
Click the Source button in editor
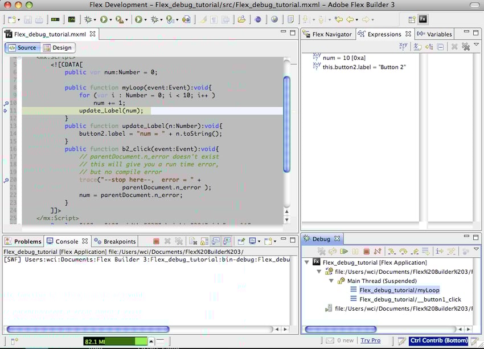click(x=23, y=48)
